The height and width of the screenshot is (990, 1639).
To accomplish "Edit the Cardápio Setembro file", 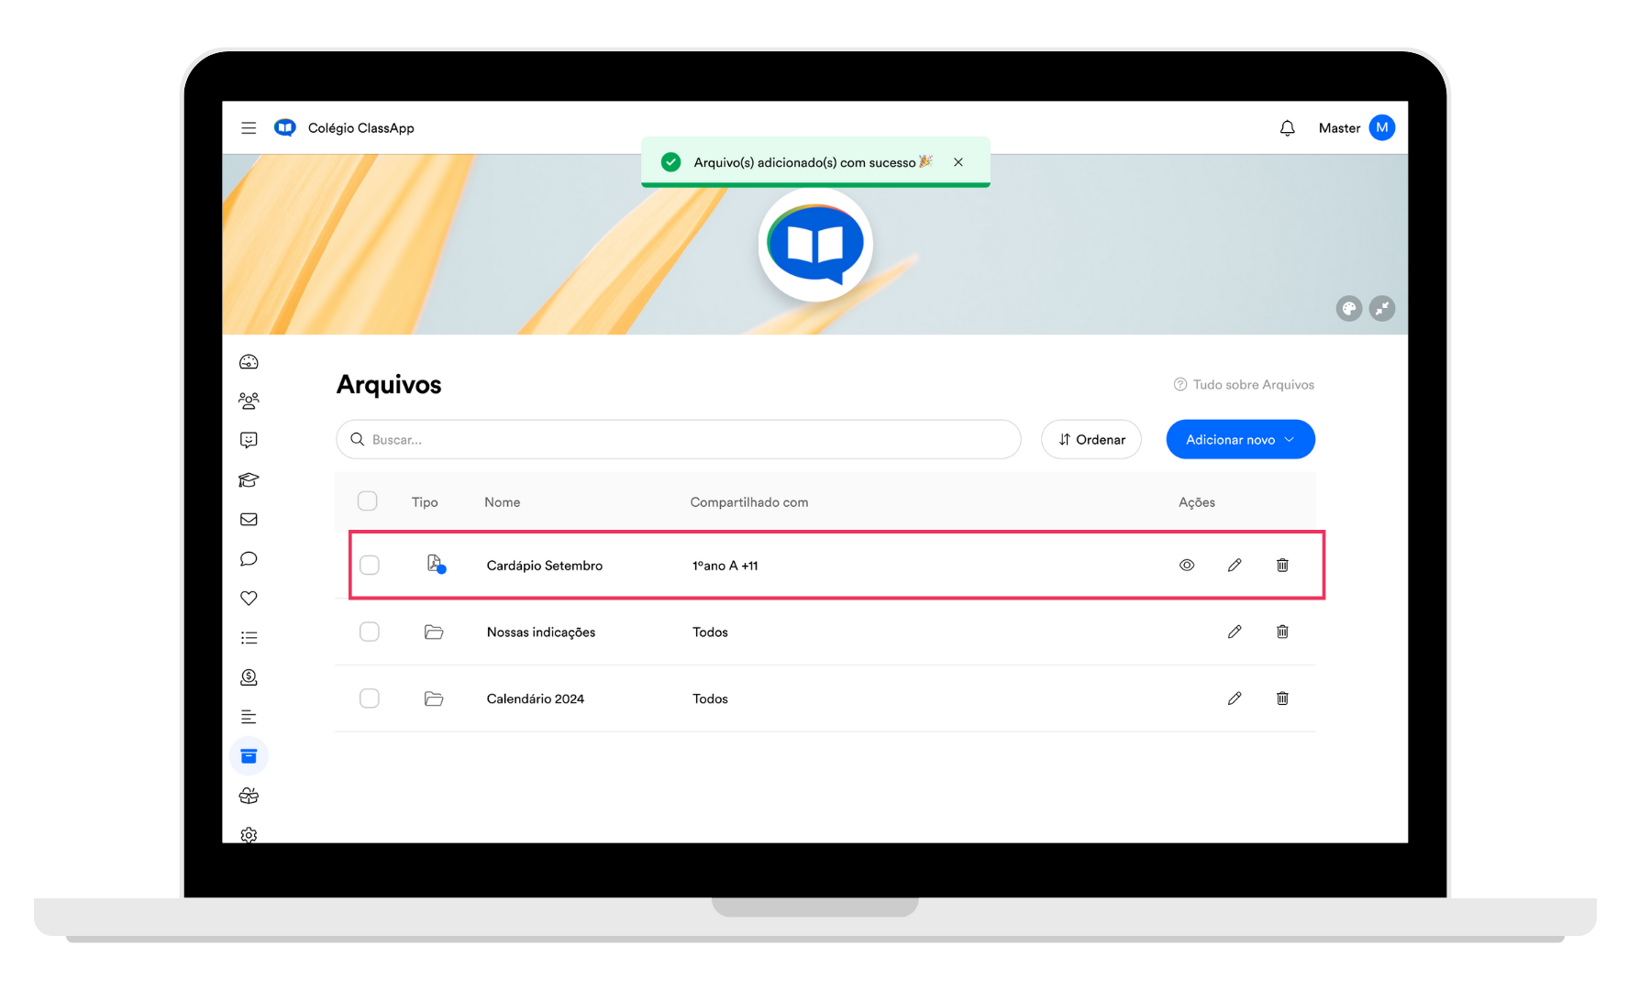I will point(1235,566).
